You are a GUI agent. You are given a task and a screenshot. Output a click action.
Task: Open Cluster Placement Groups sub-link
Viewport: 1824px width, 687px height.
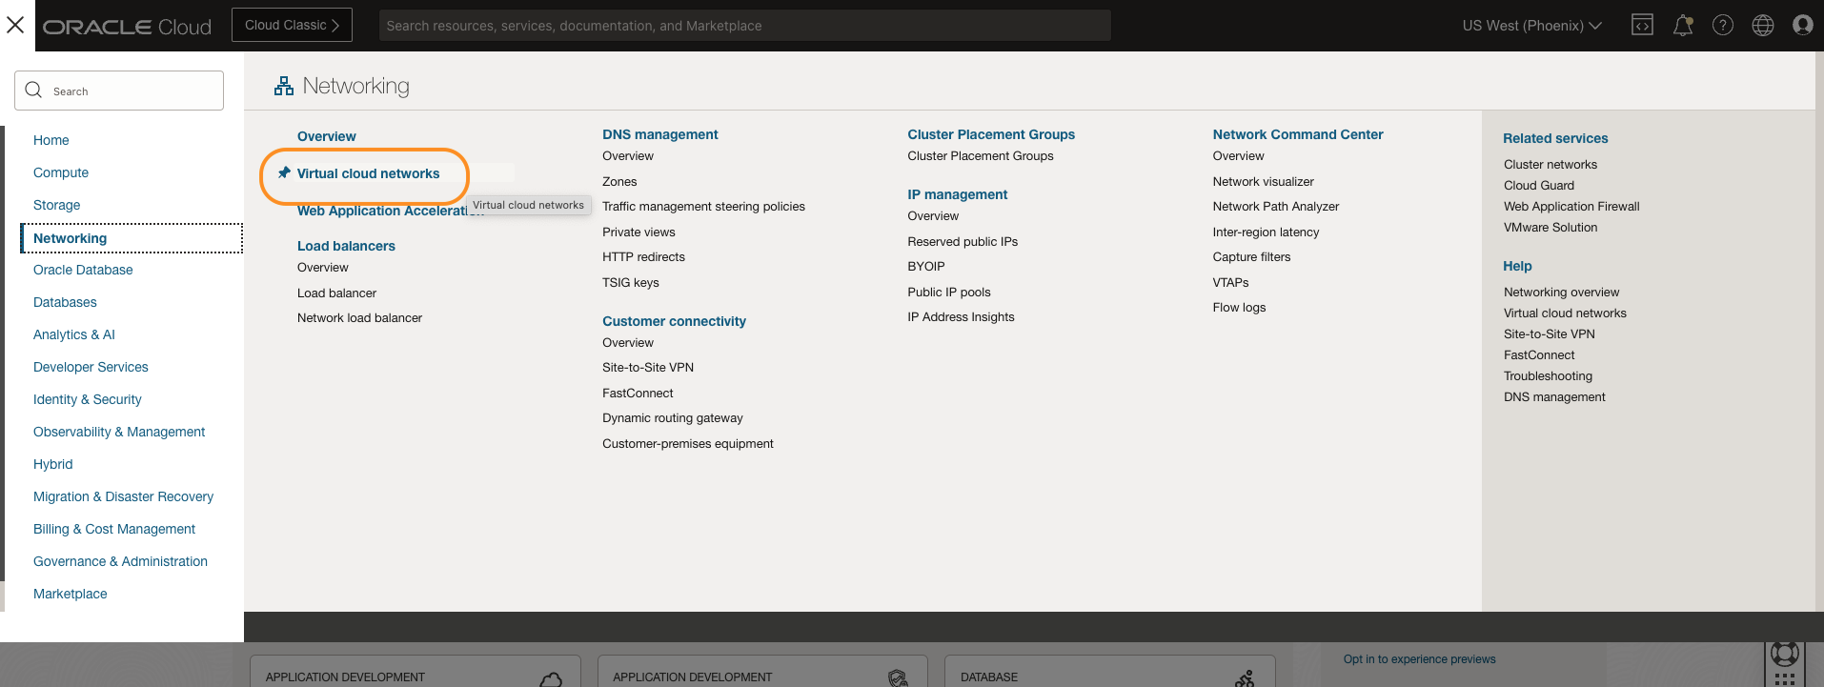[x=981, y=155]
